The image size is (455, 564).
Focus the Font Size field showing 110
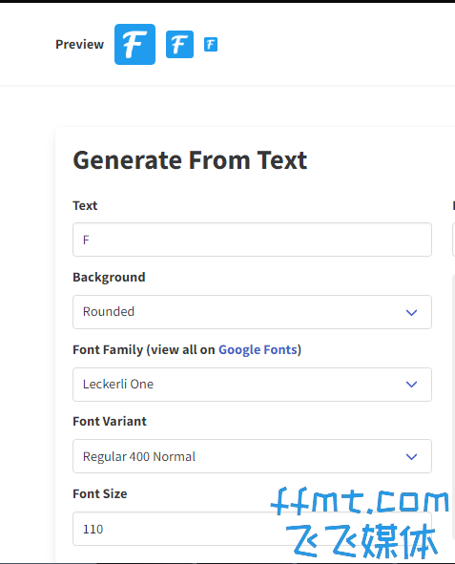click(252, 529)
